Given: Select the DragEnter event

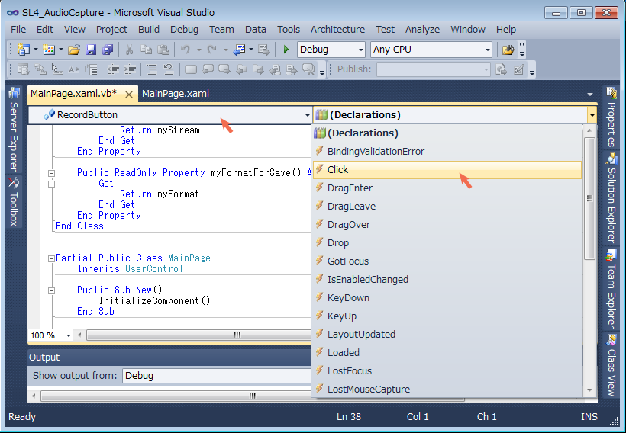Looking at the screenshot, I should (447, 188).
